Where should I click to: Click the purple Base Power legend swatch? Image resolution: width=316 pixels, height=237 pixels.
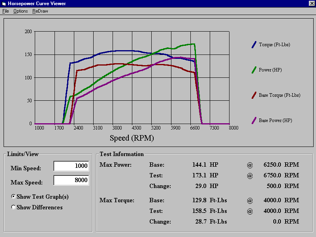tap(254, 120)
